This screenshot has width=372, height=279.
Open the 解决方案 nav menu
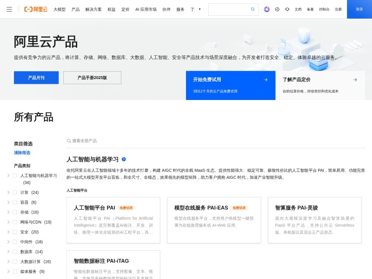(x=93, y=9)
